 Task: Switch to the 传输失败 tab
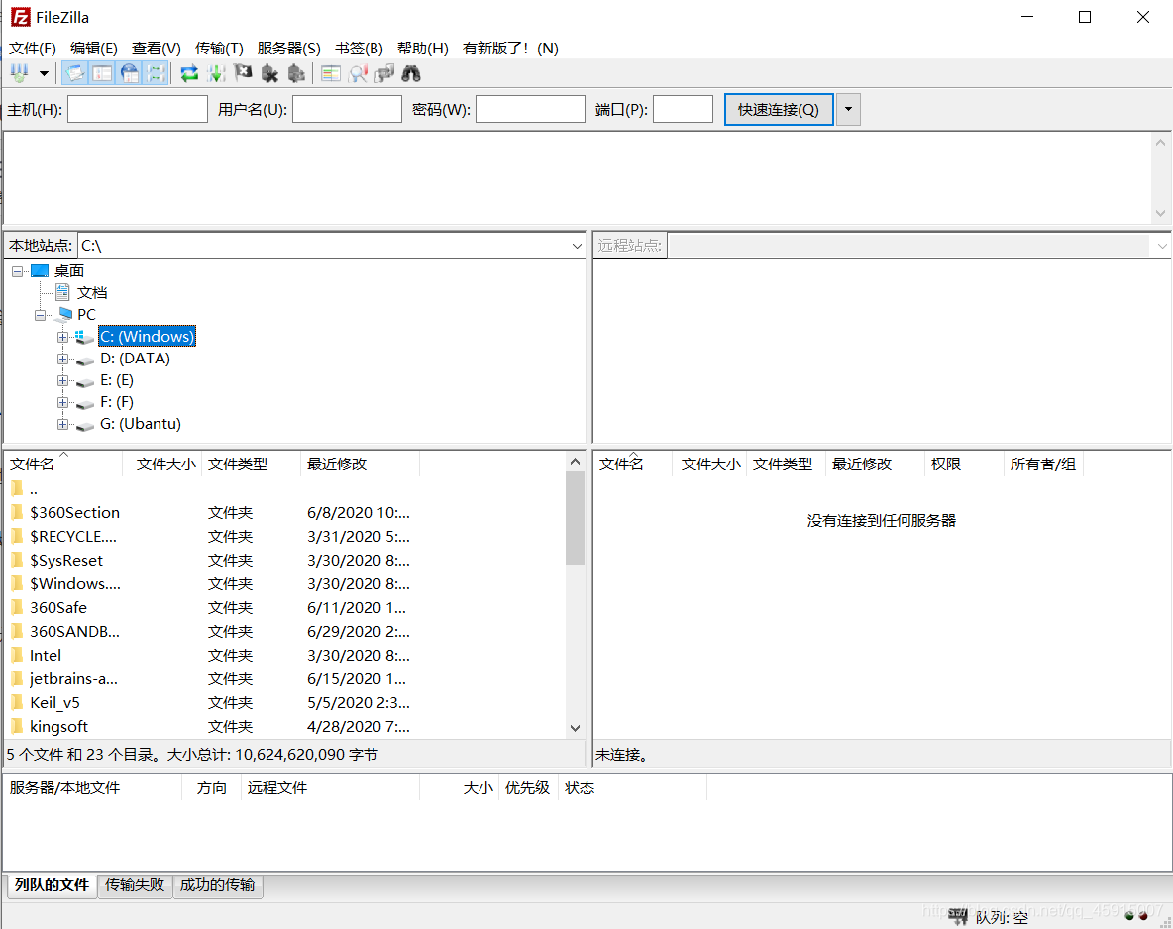135,884
